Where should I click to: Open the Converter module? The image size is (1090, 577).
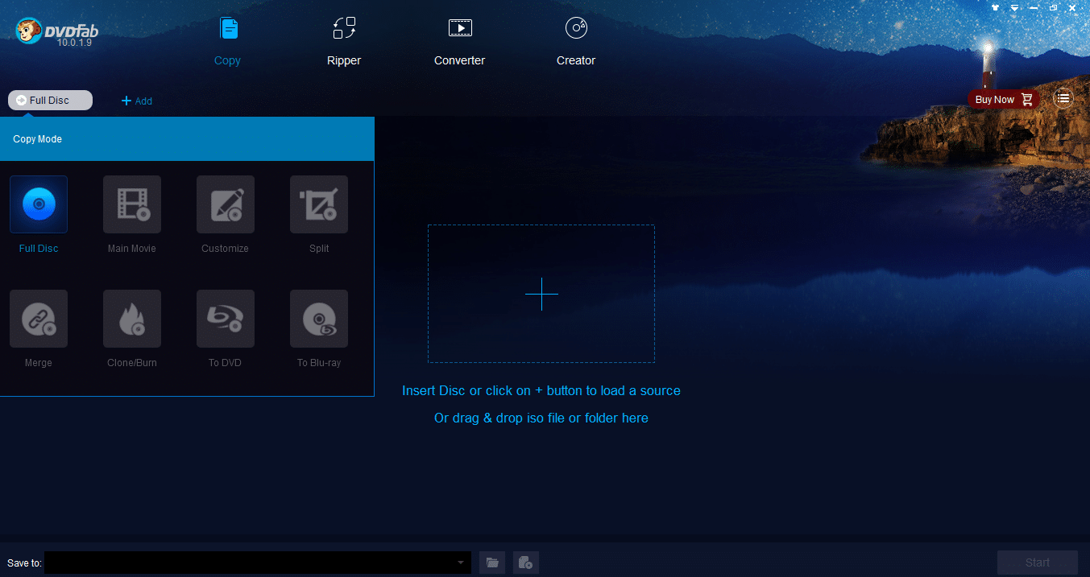pos(459,40)
